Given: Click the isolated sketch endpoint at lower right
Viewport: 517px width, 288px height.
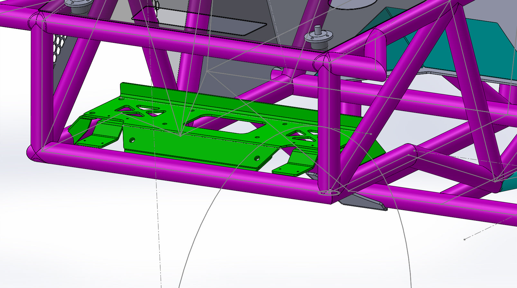Looking at the screenshot, I should (x=464, y=239).
